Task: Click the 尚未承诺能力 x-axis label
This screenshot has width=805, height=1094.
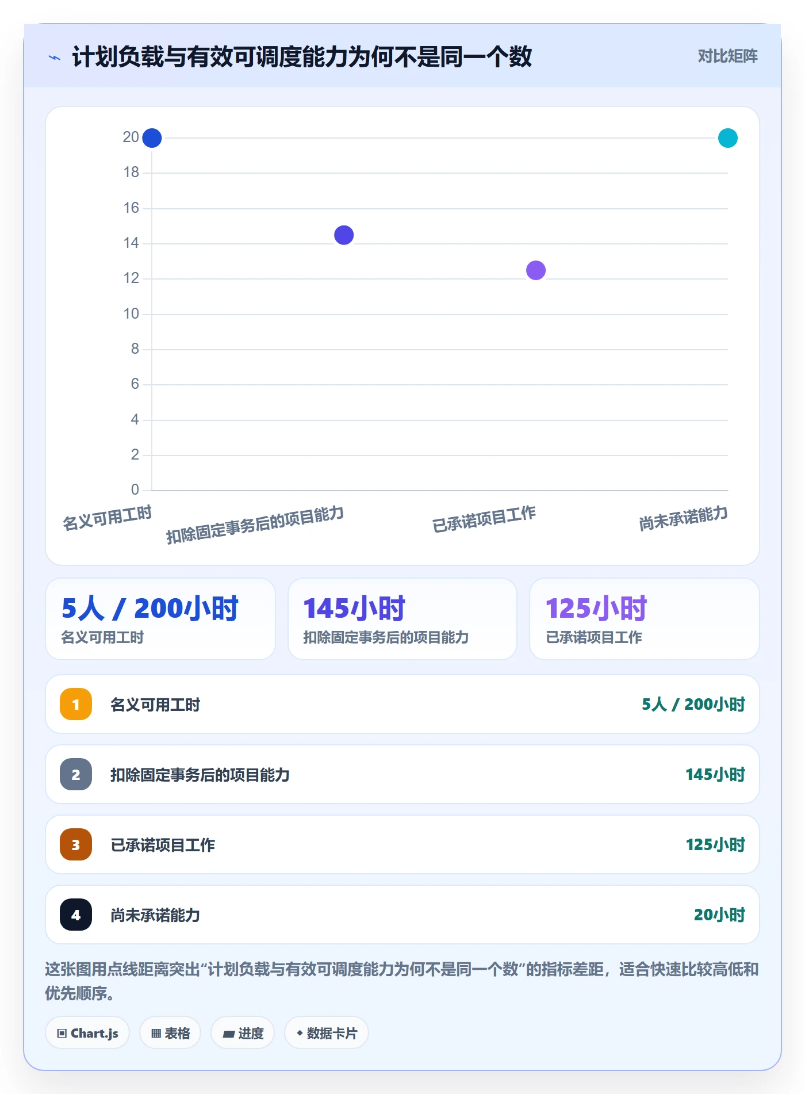Action: [x=684, y=518]
